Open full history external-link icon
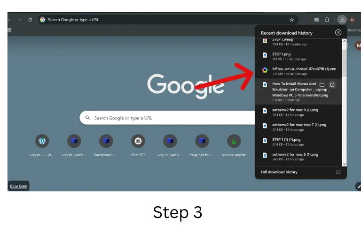Viewport: 361px width, 225px height. coord(338,172)
